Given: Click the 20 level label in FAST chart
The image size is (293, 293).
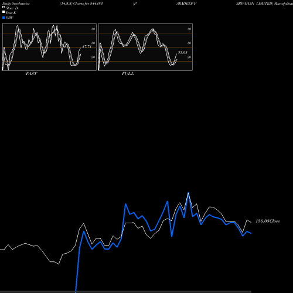Looking at the screenshot, I should point(93,57).
